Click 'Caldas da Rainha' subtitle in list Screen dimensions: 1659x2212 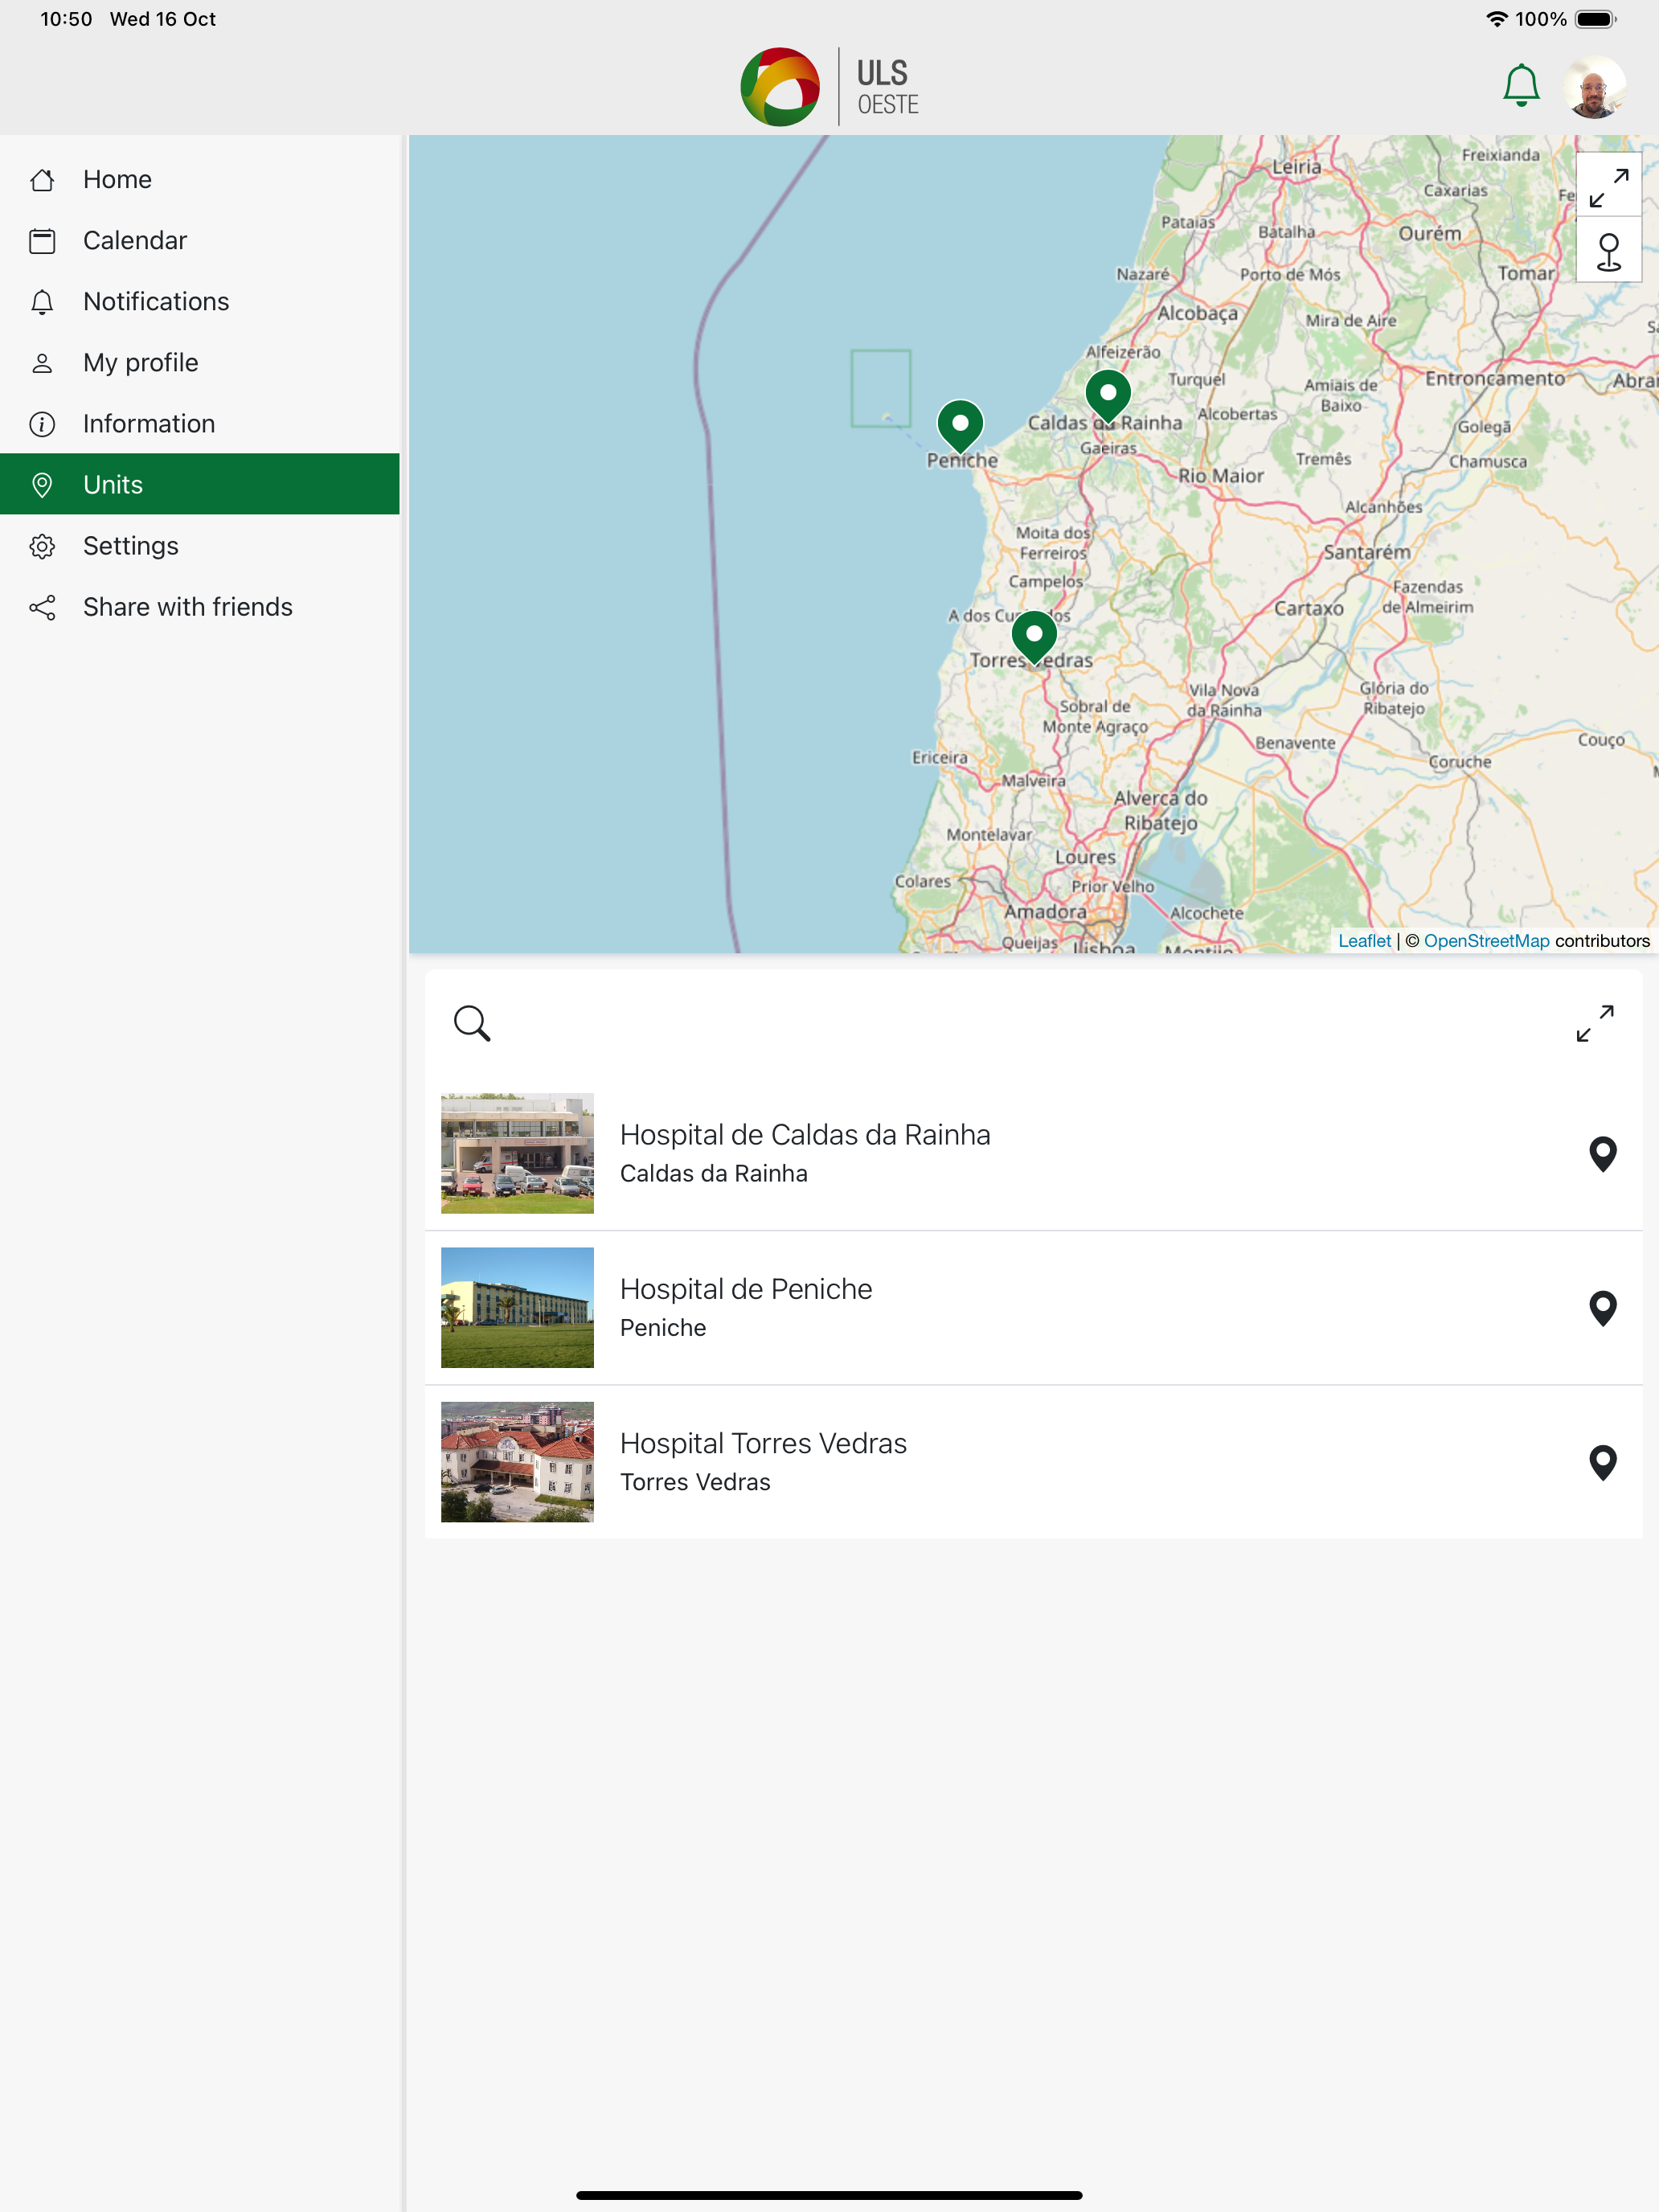tap(714, 1174)
